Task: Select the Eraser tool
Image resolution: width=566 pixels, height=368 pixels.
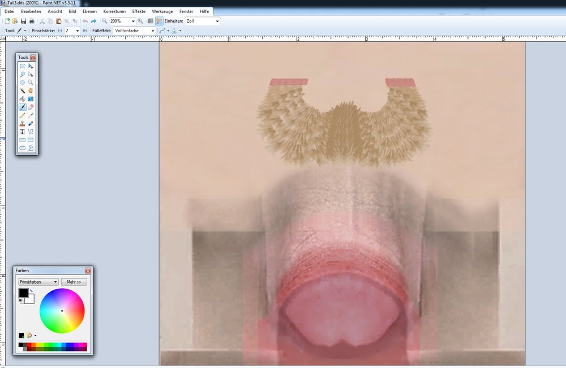Action: (31, 107)
